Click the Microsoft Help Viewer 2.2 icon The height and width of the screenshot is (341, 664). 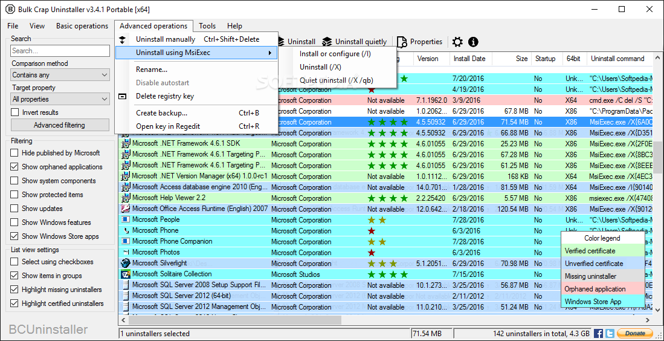125,198
